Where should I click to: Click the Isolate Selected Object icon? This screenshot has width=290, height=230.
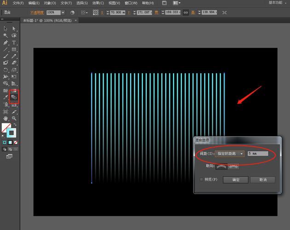click(224, 12)
